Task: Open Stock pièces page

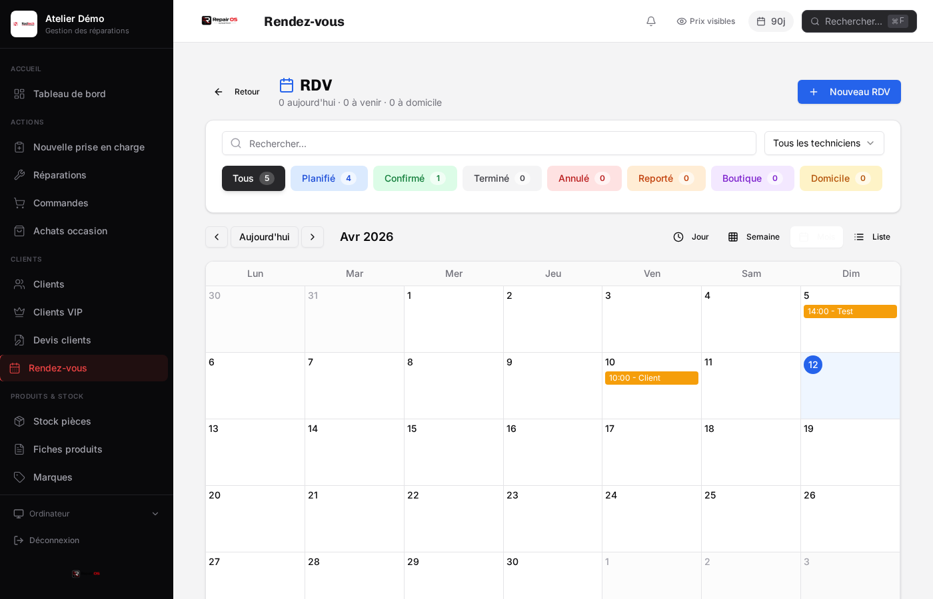Action: [x=87, y=421]
